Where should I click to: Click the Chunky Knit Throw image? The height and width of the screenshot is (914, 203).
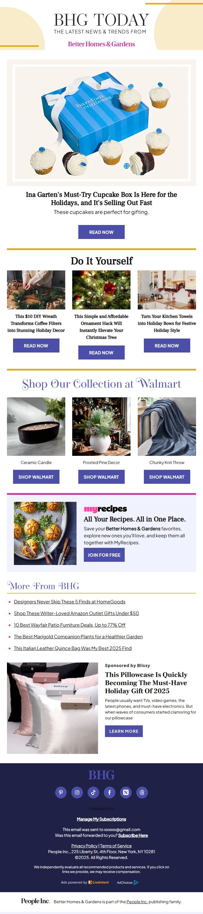[167, 426]
